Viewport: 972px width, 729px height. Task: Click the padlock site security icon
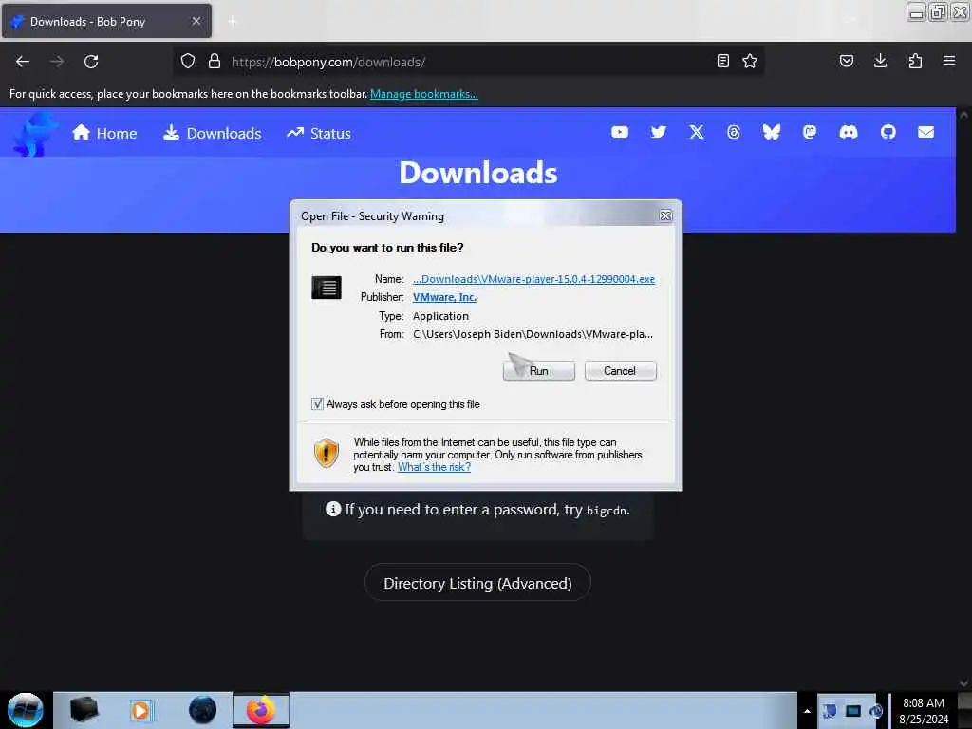215,62
